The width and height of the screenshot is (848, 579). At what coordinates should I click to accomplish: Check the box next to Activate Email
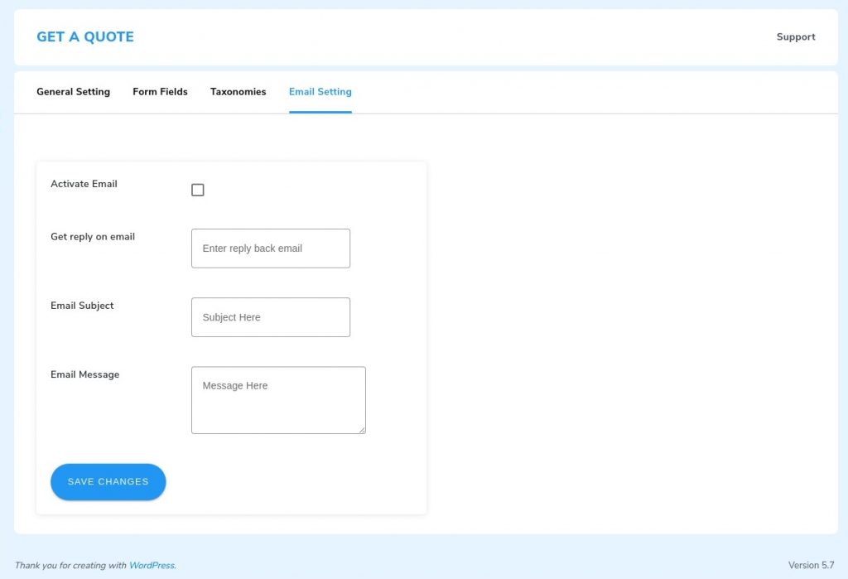point(197,190)
